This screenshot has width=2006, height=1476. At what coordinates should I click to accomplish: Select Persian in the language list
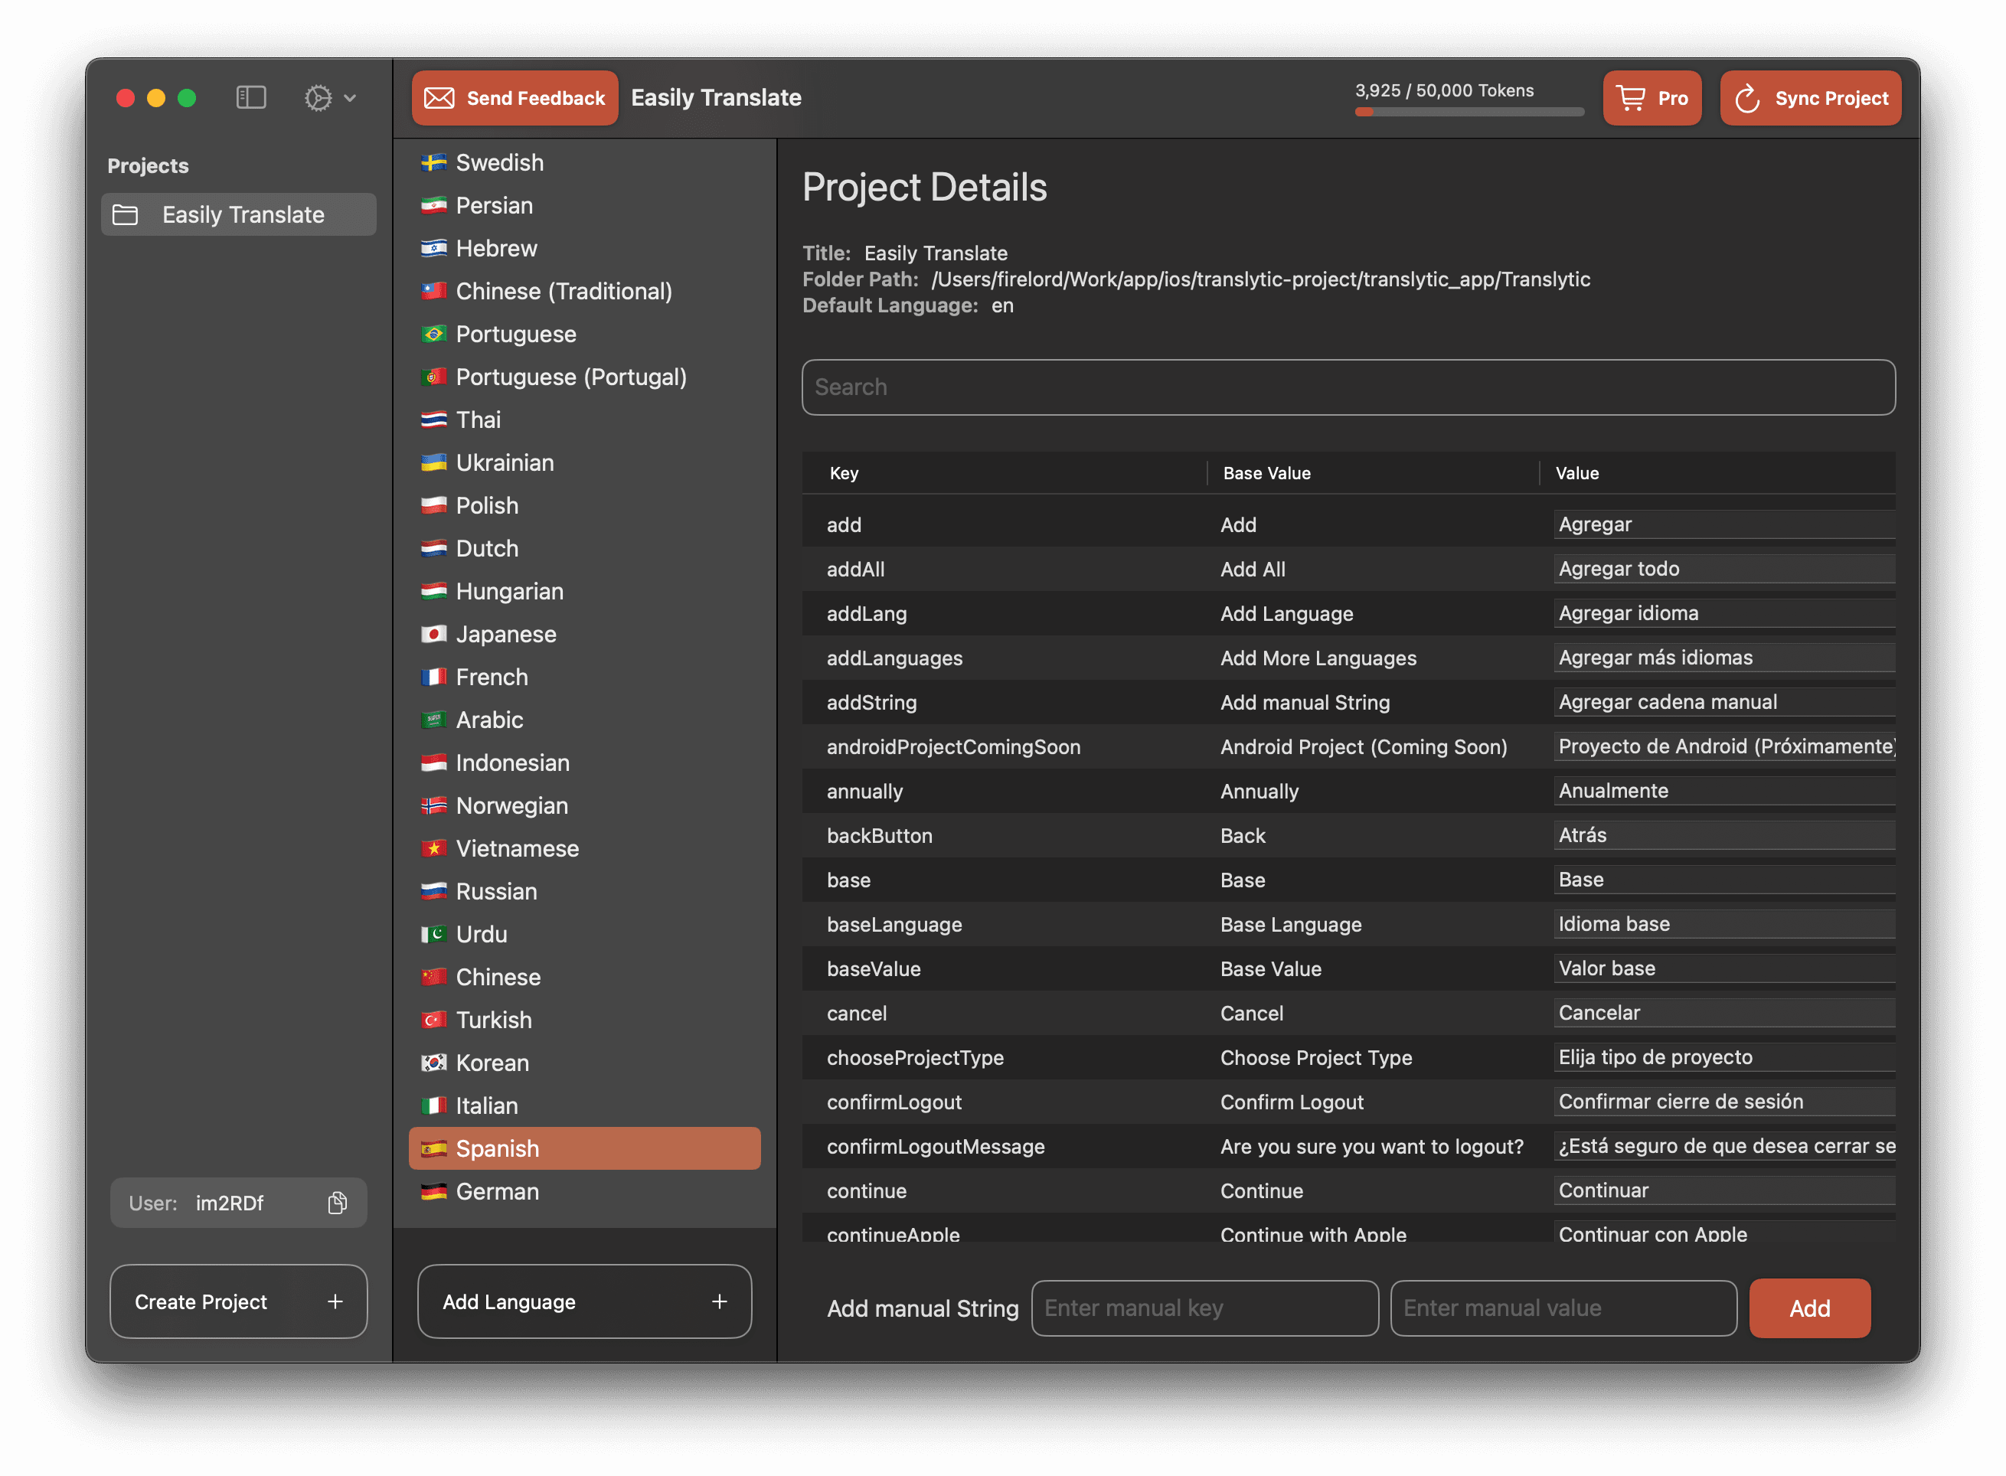pos(584,205)
